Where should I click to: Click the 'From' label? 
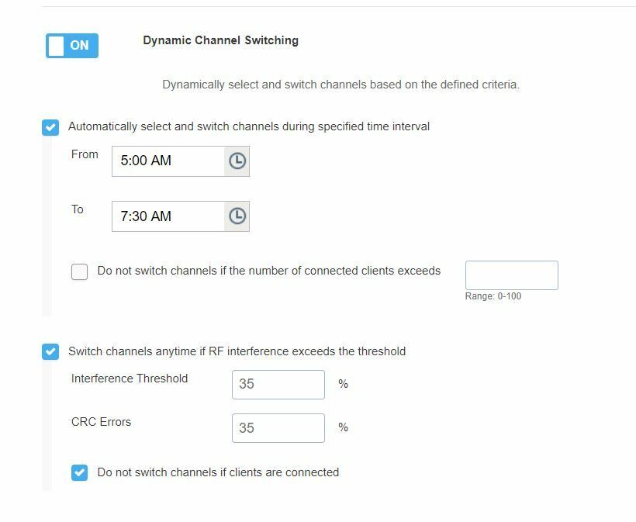coord(85,154)
